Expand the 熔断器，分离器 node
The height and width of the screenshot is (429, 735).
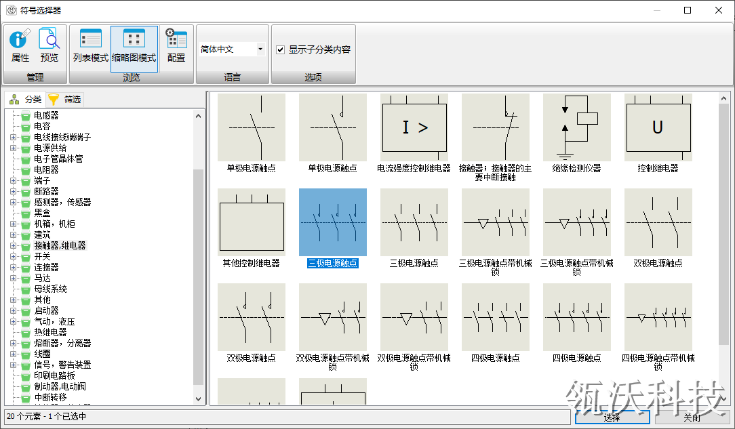(x=13, y=344)
